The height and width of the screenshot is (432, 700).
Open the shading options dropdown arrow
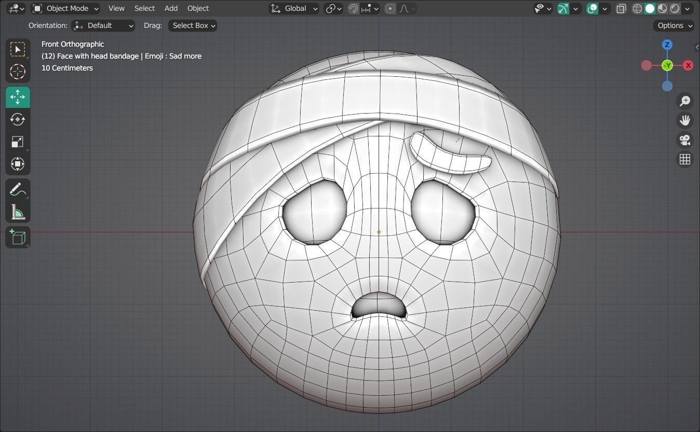pos(688,8)
